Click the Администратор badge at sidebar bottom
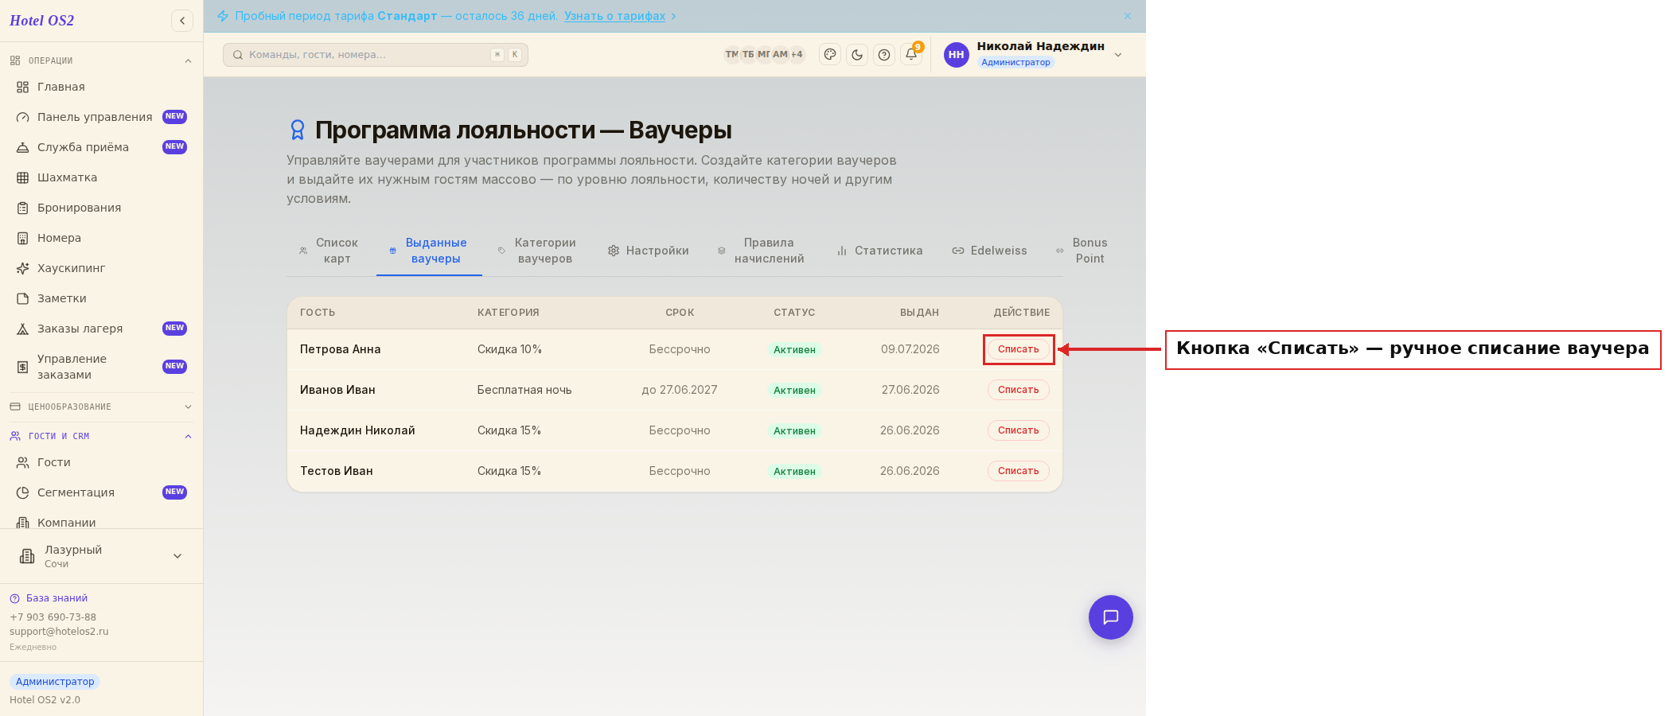The height and width of the screenshot is (716, 1680). click(55, 682)
